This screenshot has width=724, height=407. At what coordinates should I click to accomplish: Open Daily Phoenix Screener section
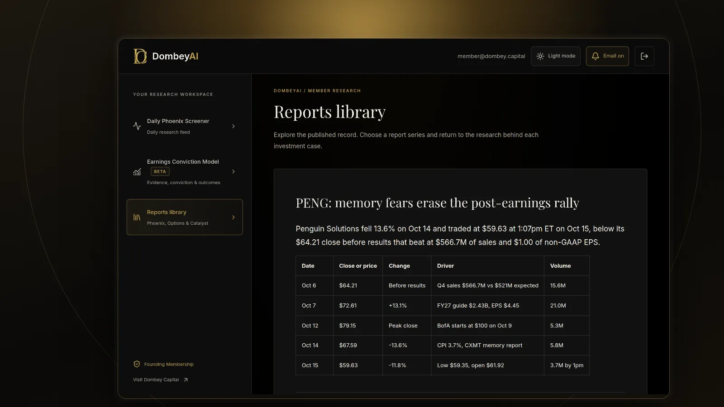tap(185, 126)
